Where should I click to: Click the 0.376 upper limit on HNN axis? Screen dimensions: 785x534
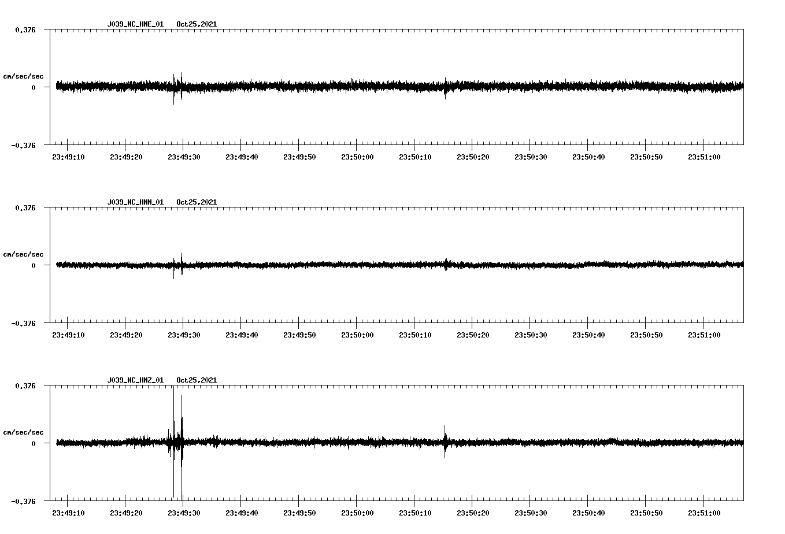[x=25, y=207]
